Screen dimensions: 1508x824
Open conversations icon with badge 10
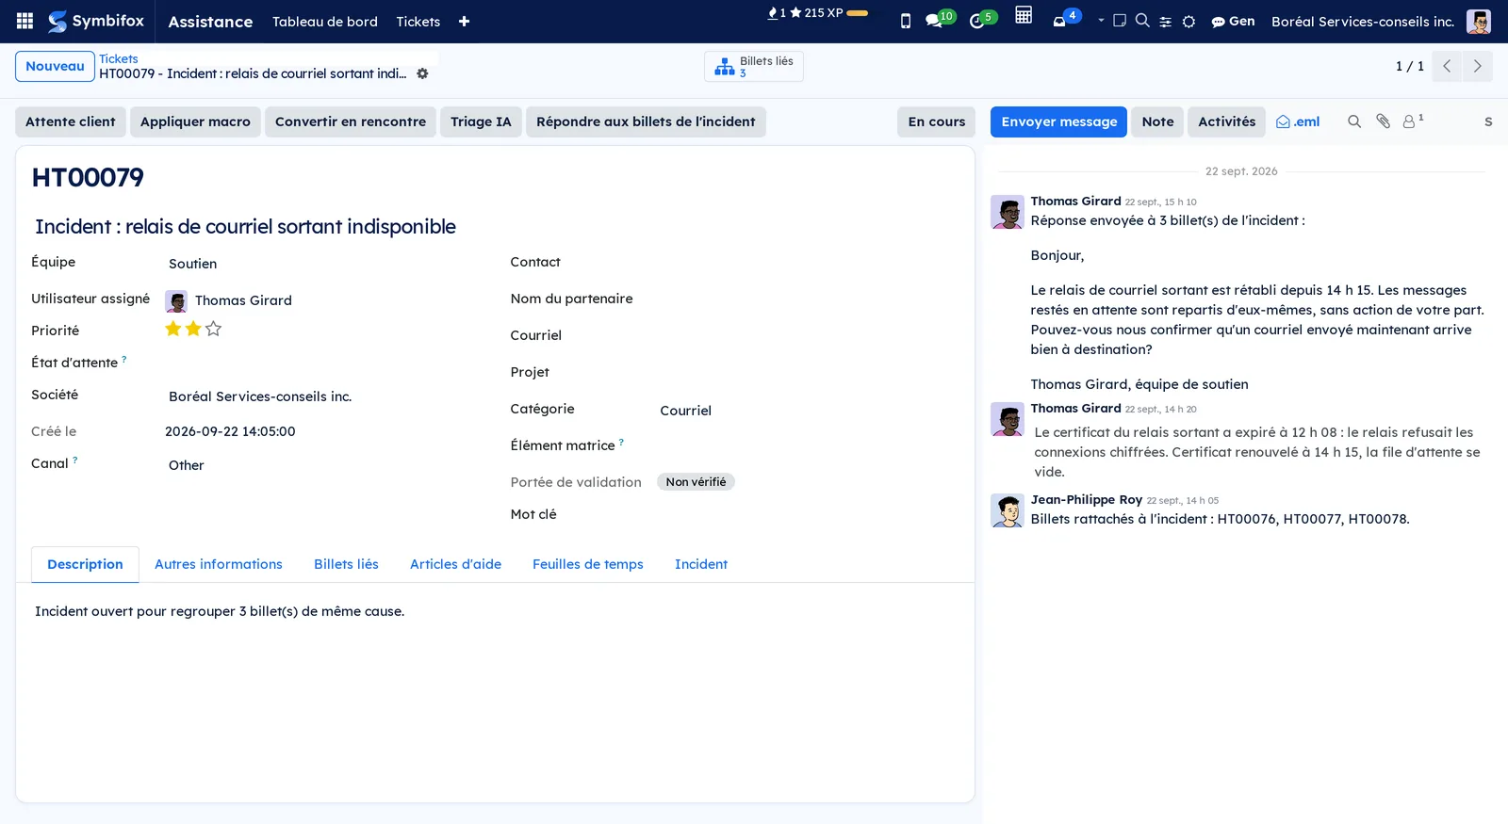(x=940, y=19)
